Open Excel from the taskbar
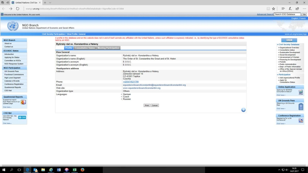 (75, 170)
